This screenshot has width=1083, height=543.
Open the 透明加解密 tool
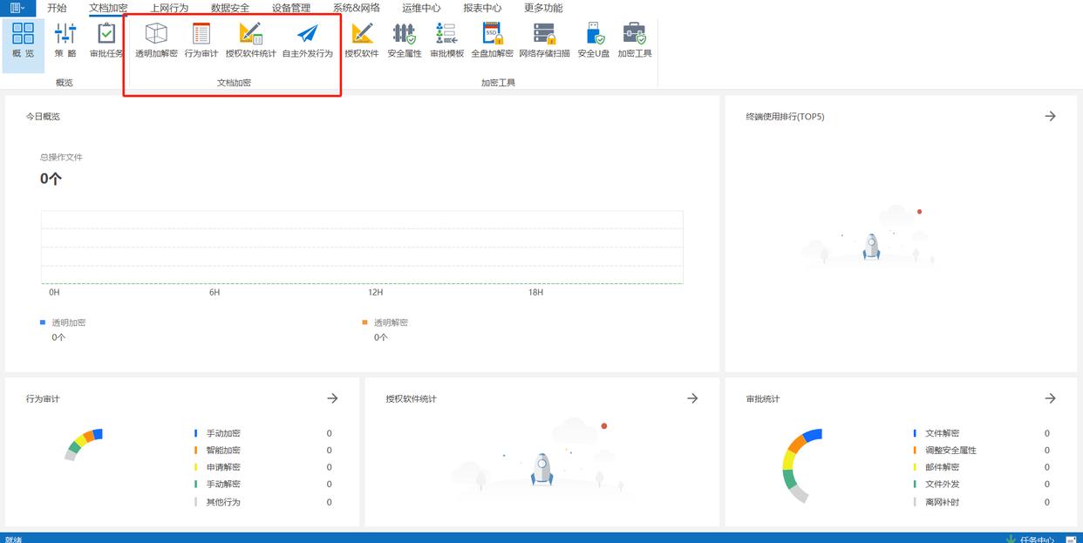click(x=156, y=40)
